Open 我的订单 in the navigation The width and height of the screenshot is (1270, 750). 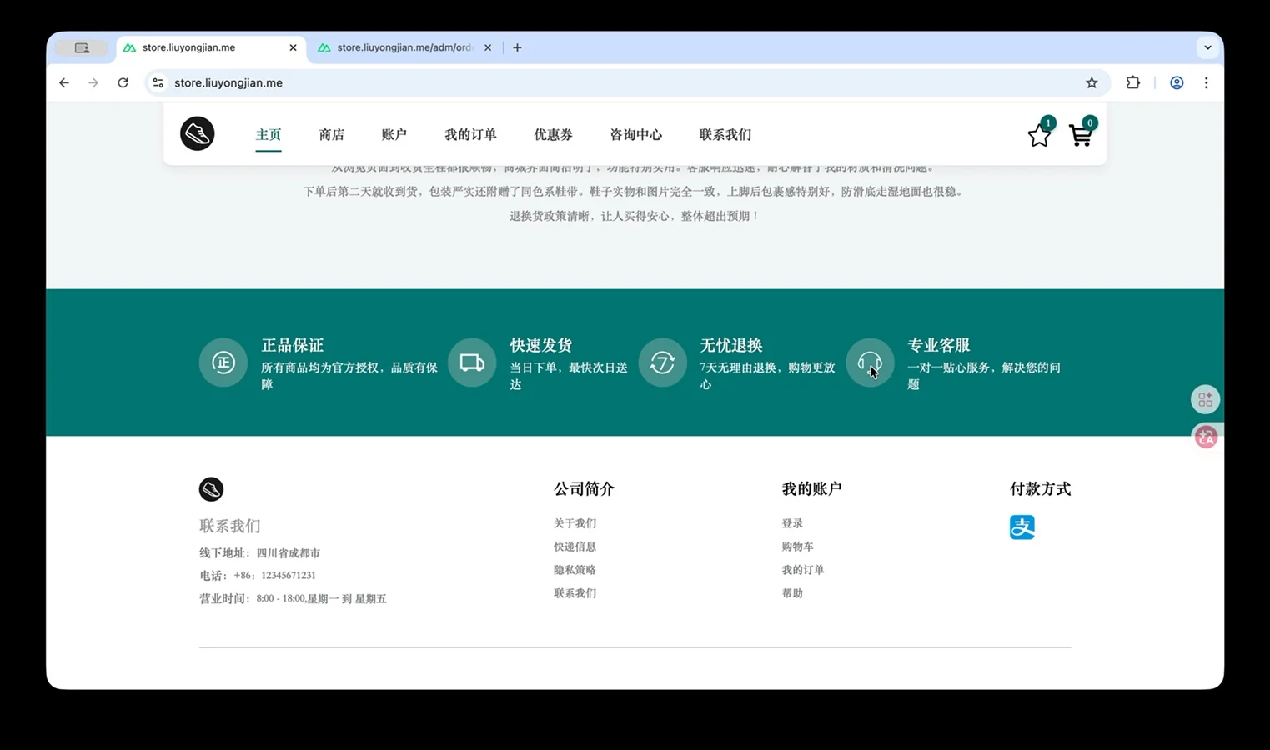pos(470,134)
